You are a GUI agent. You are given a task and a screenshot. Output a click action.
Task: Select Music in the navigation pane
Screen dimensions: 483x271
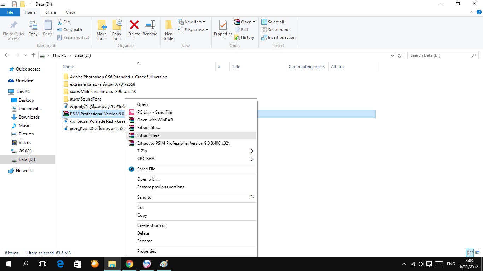pos(24,126)
